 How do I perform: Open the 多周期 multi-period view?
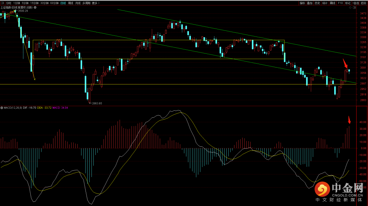tap(86, 3)
